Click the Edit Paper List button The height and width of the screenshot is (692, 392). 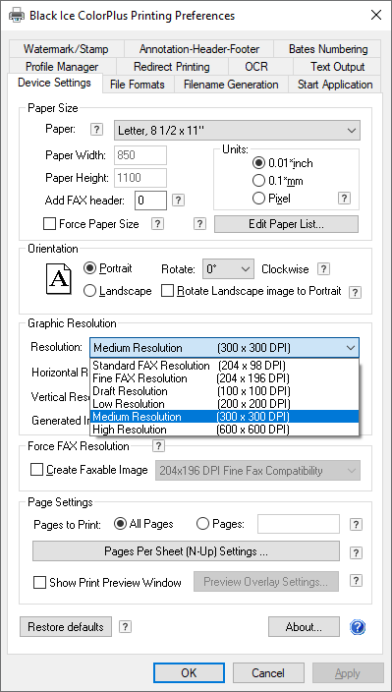tap(286, 224)
